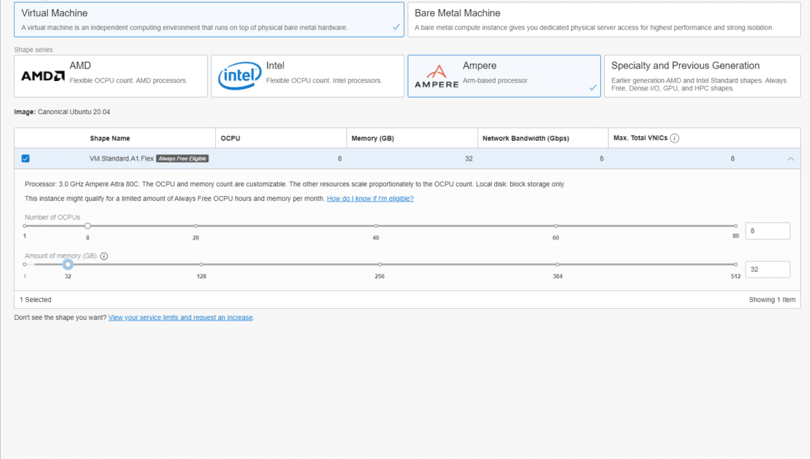Click the Network Bandwidth (Gbps) column header
This screenshot has height=459, width=810.
(x=526, y=138)
